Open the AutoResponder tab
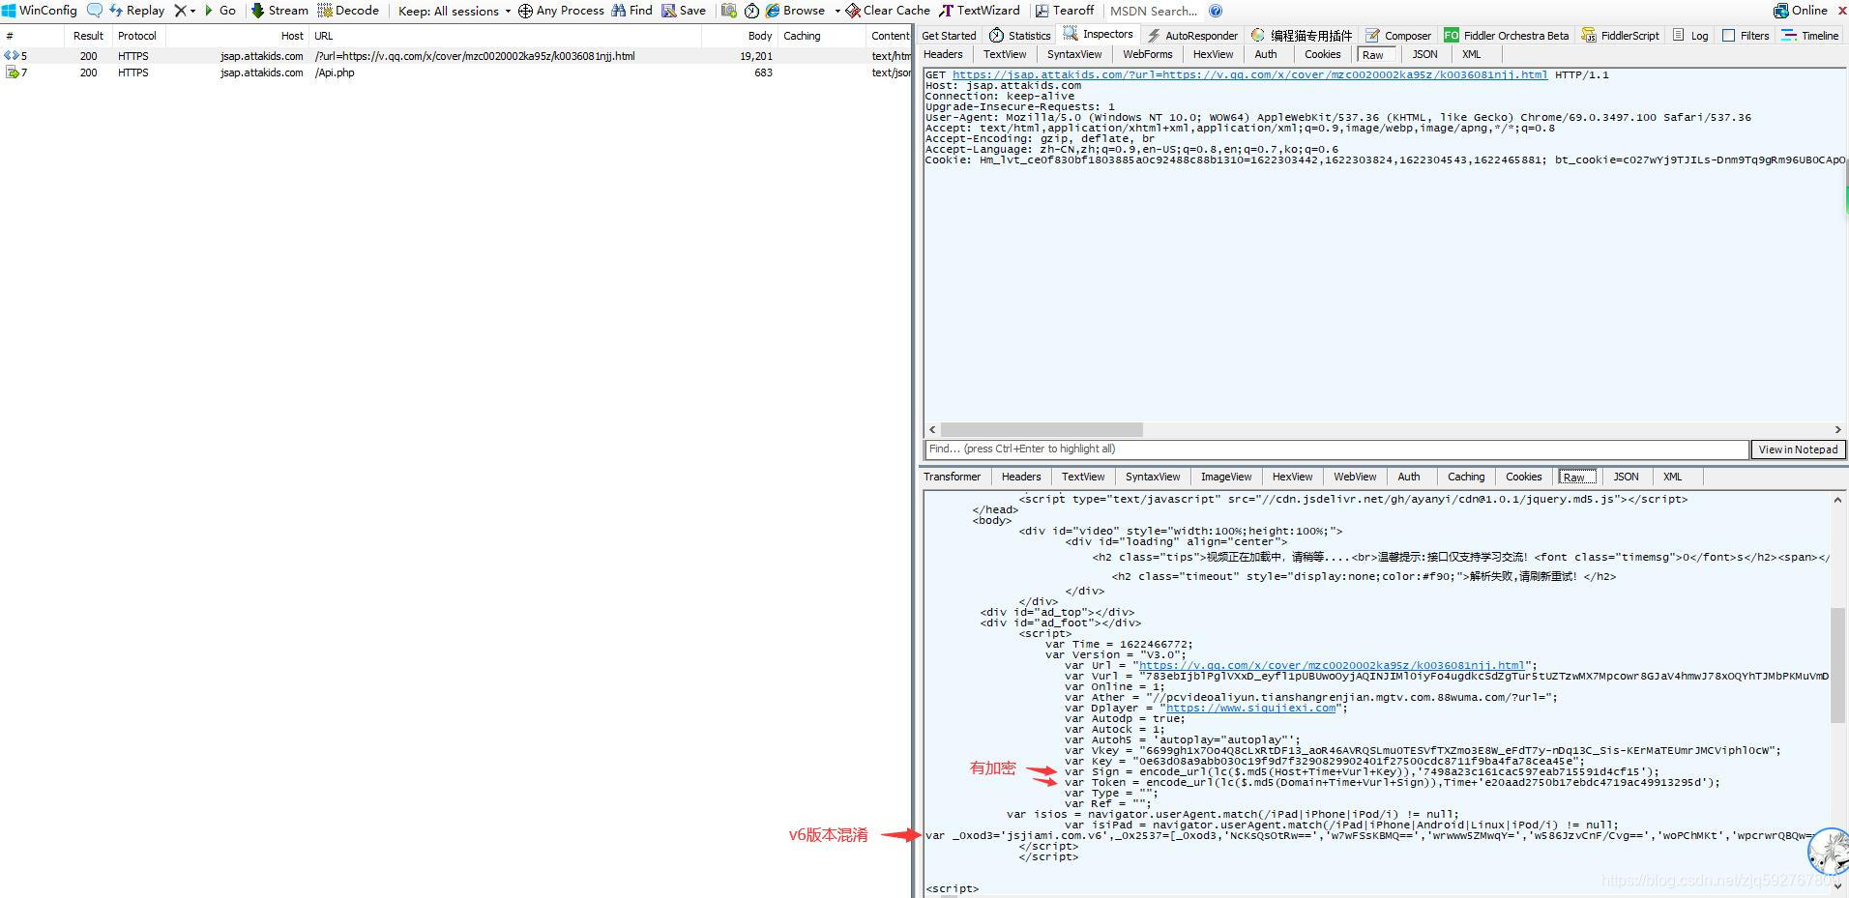Viewport: 1849px width, 898px height. [1191, 36]
